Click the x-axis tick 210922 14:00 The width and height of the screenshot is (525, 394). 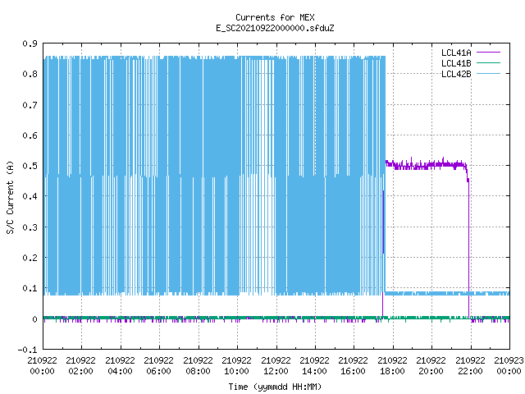pos(314,366)
